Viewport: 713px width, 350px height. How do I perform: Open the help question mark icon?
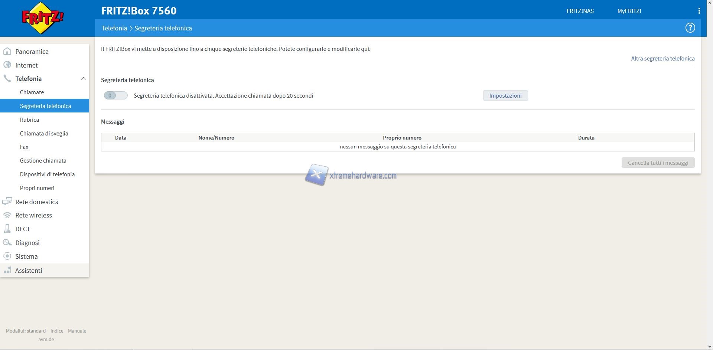coord(690,28)
